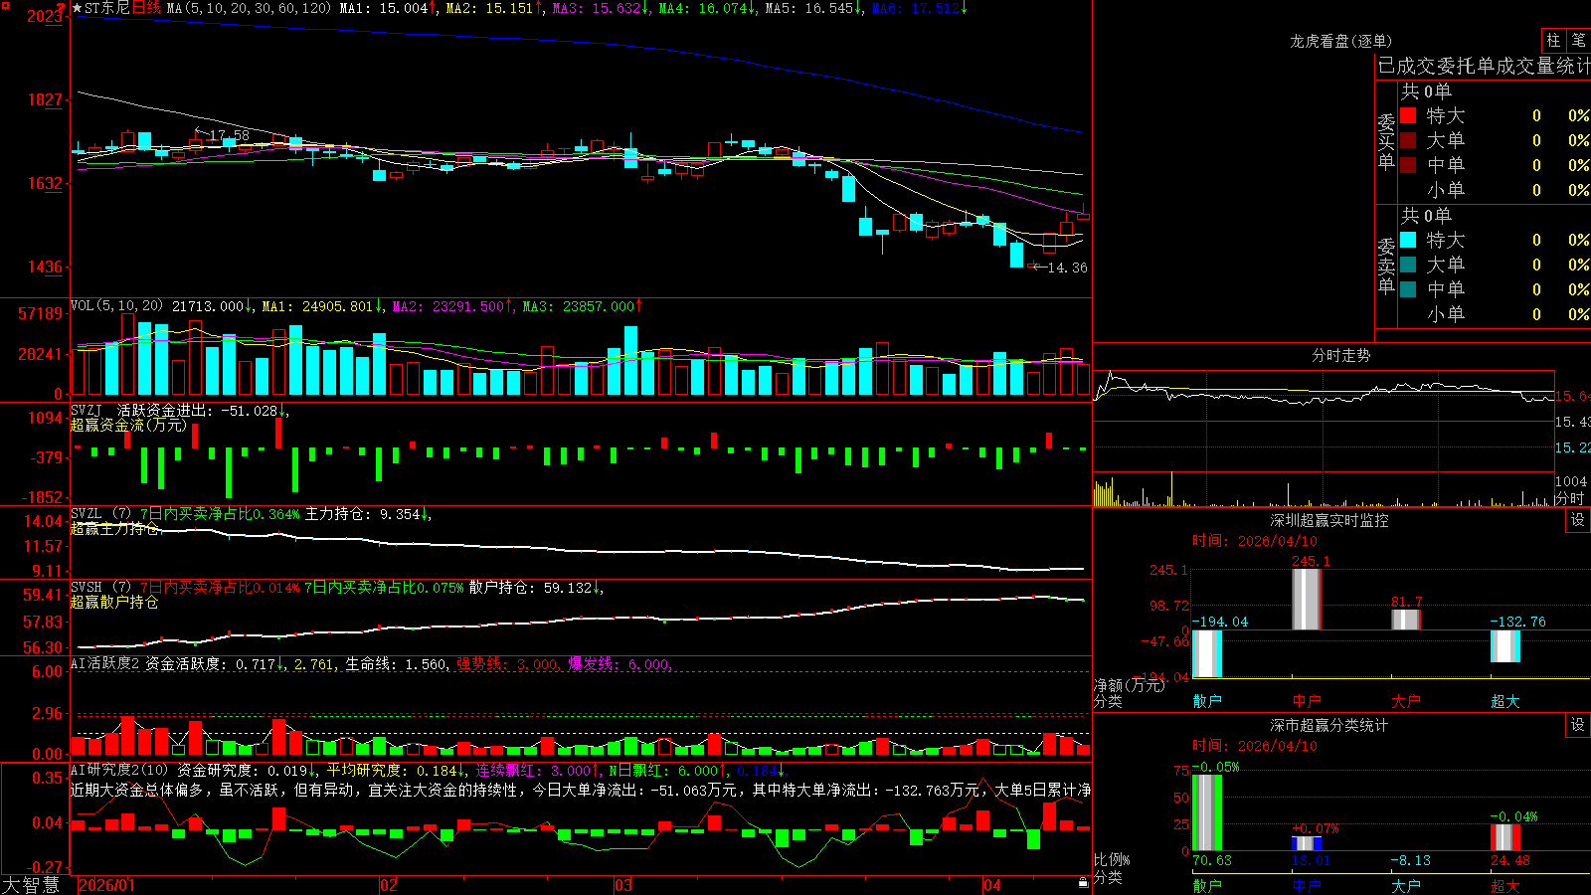Open 设 settings for 深圳超赢实时监控
Screen dimensions: 1591x895
(1577, 520)
